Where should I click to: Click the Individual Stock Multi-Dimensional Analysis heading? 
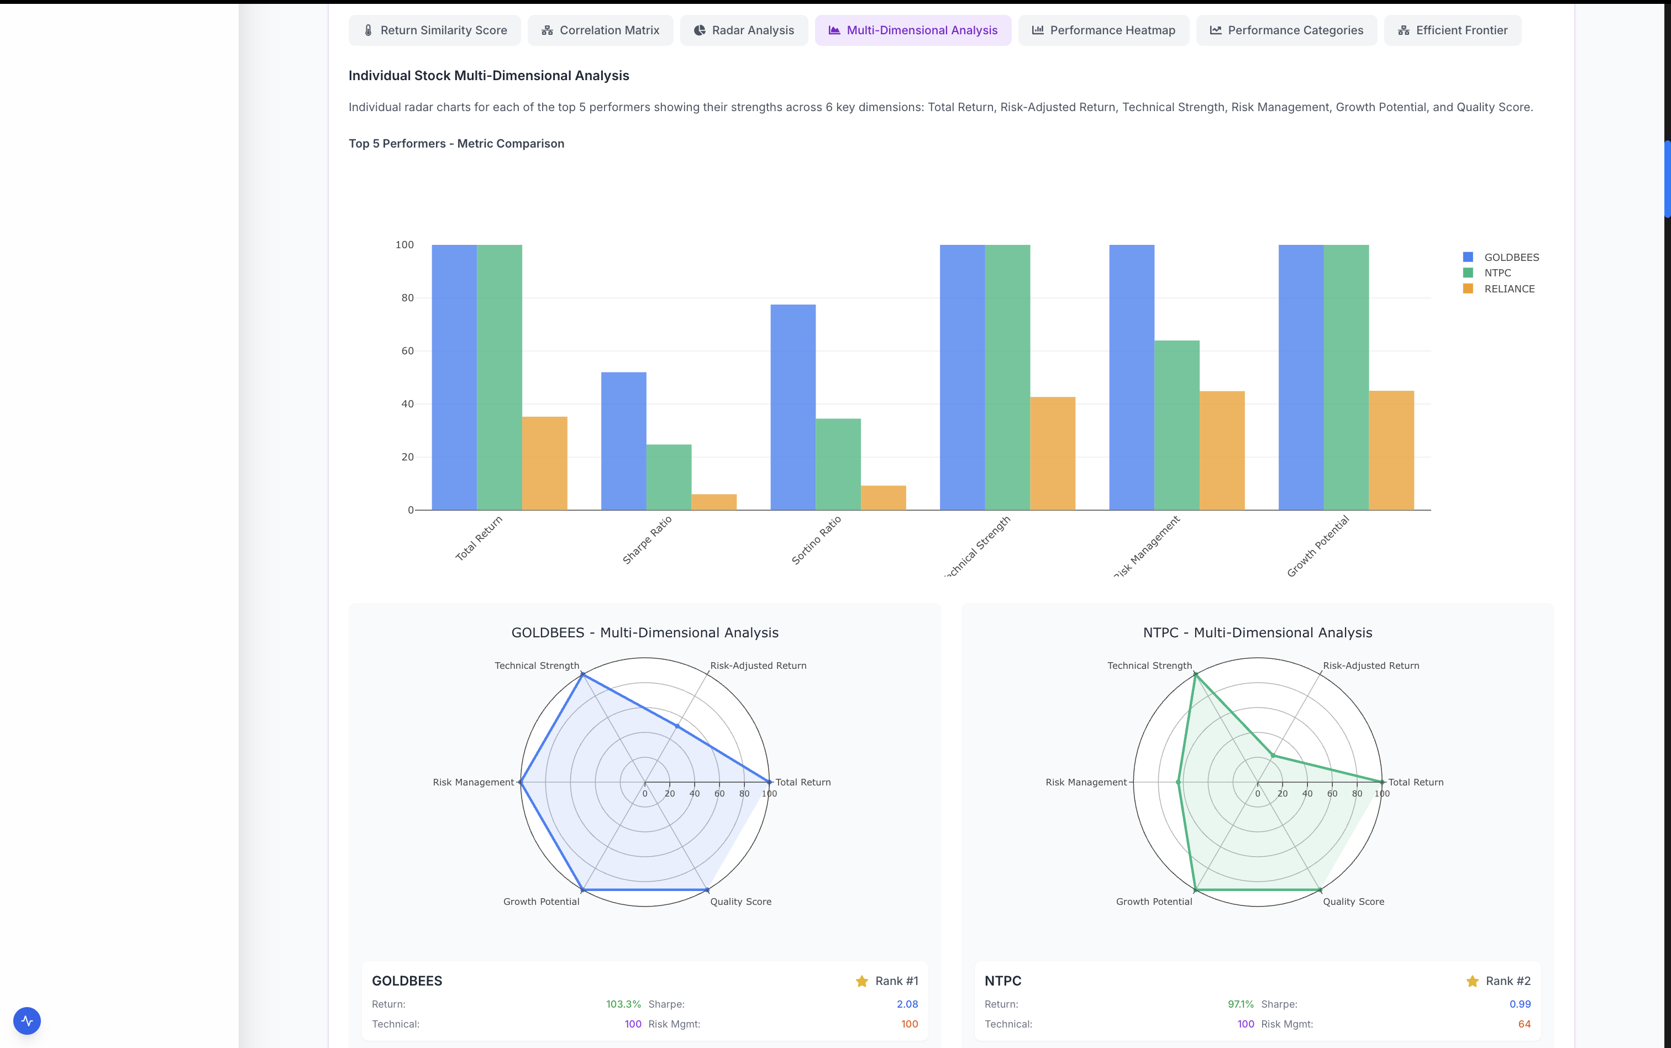pyautogui.click(x=489, y=76)
